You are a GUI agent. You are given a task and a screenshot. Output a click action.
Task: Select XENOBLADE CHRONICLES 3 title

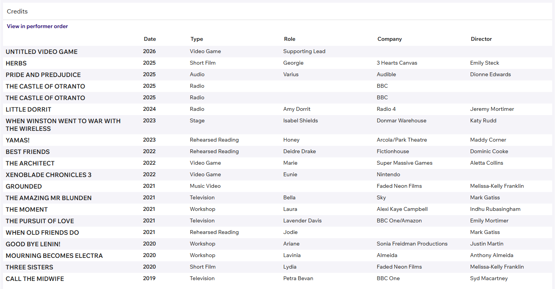pos(49,175)
